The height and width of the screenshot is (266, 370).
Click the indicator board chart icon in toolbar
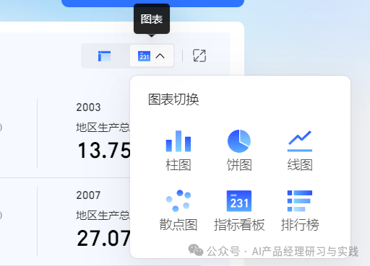(x=144, y=56)
